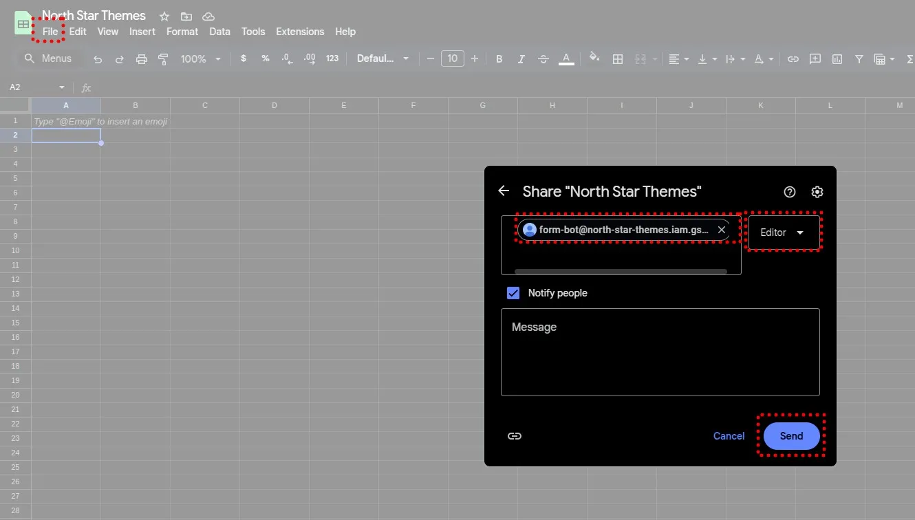Open the share dialog help icon

pos(790,192)
